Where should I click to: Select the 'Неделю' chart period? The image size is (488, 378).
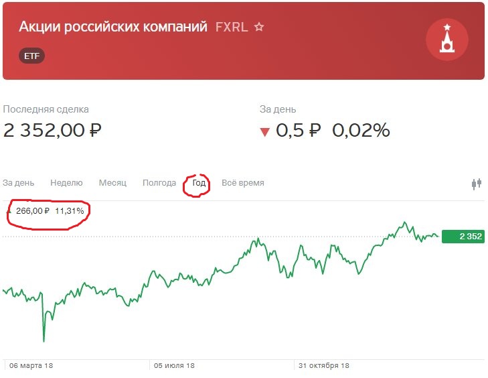point(66,182)
